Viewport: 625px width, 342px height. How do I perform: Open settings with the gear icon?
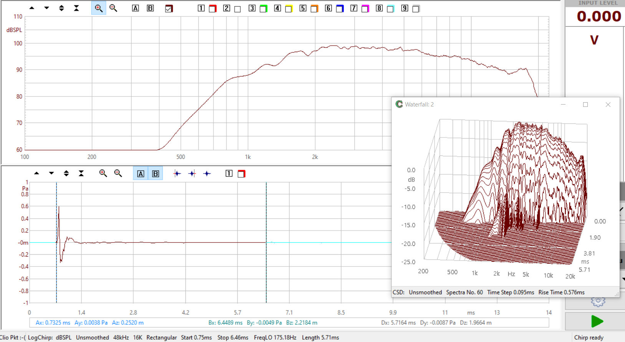click(x=598, y=301)
